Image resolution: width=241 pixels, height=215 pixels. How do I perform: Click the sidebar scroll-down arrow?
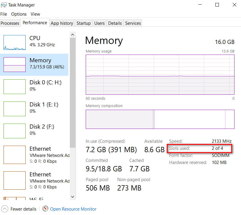tap(72, 197)
